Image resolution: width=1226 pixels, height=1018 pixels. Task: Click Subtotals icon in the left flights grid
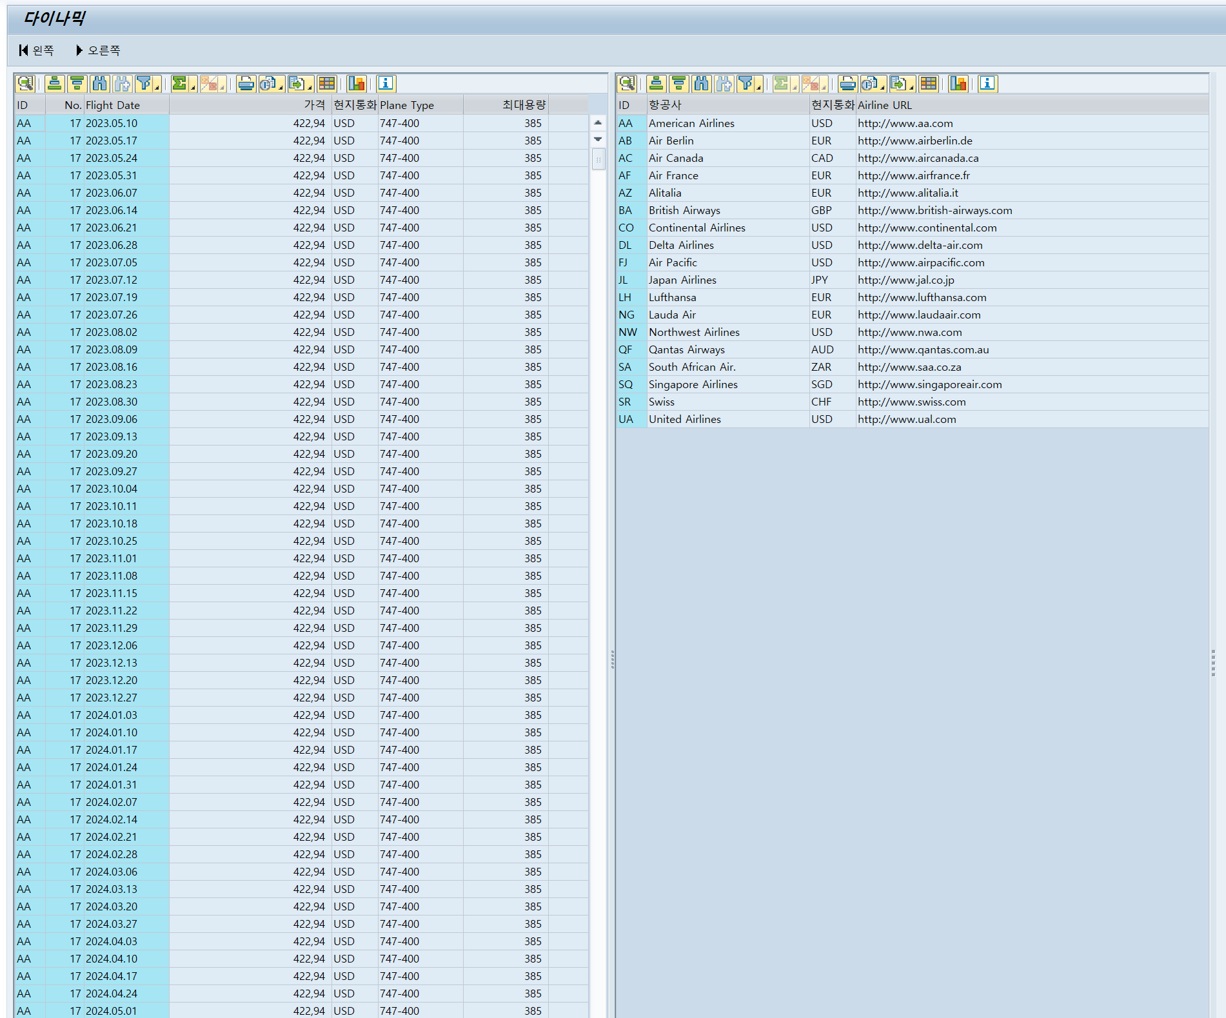pyautogui.click(x=209, y=83)
